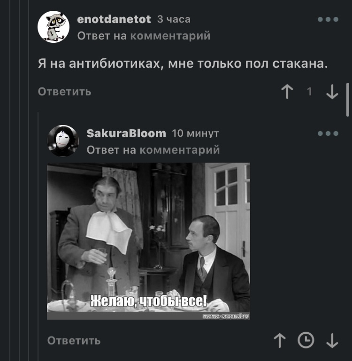Open three-dot menu on SakuraBloom's comment
This screenshot has width=352, height=361.
[x=328, y=133]
